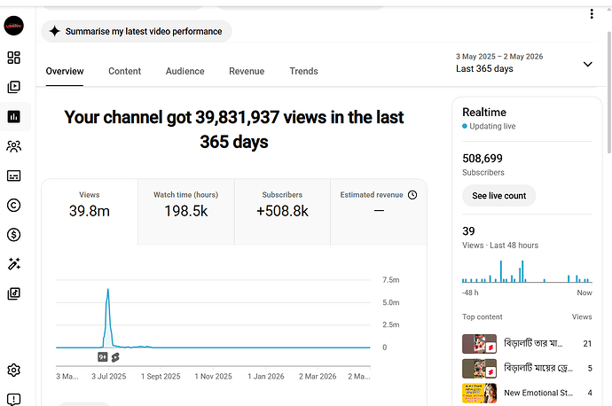Open the Customisation magic wand icon
Viewport: 612px width, 406px height.
coord(13,264)
